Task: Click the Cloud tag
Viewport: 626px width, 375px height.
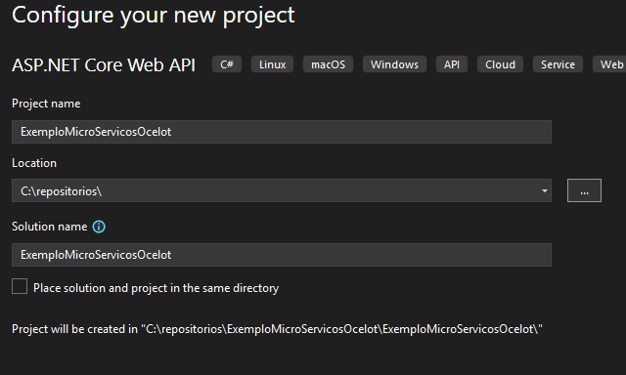Action: [500, 64]
